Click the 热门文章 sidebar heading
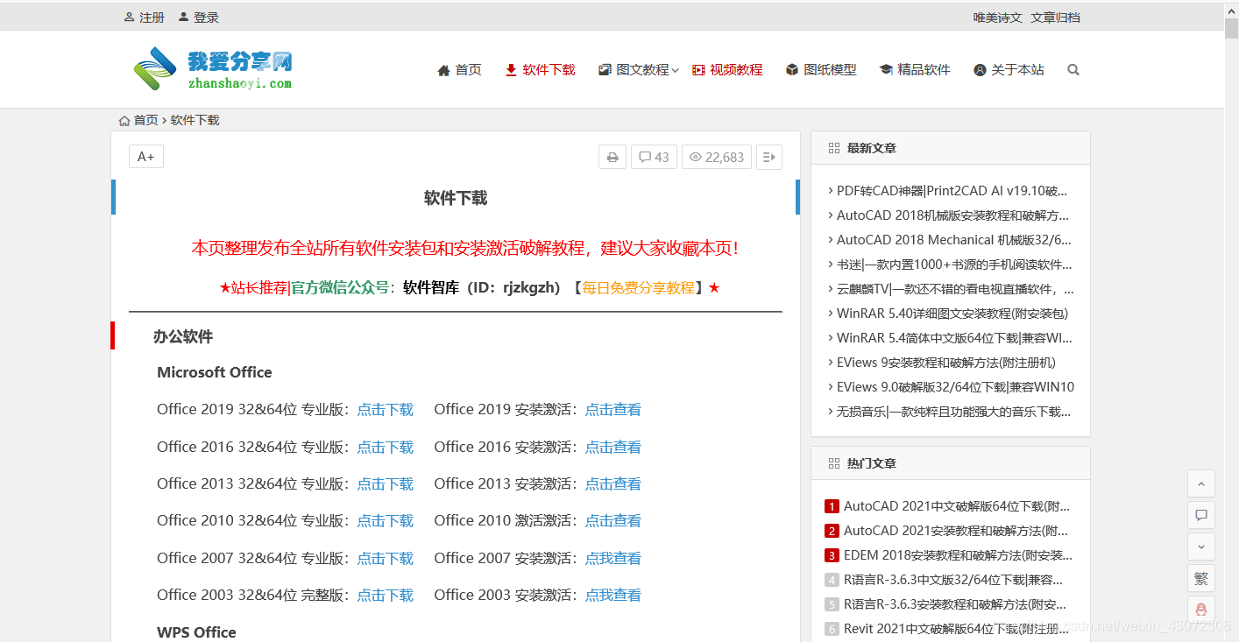 point(872,463)
